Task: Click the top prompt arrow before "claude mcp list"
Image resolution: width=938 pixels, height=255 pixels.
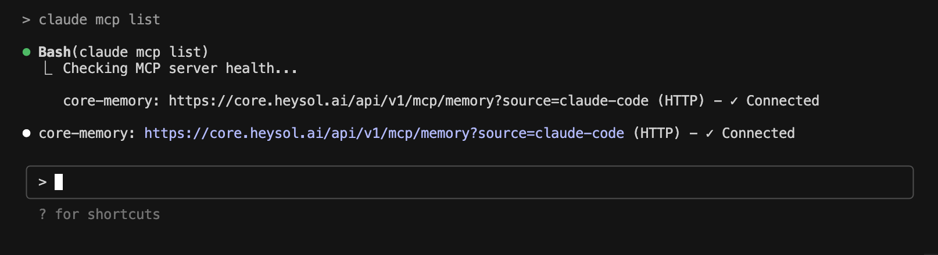Action: click(26, 20)
